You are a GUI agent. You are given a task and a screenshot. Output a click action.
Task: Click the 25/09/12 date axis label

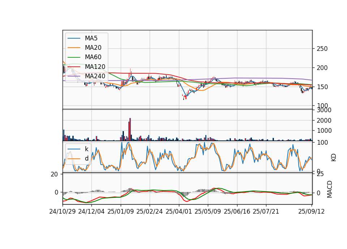[x=312, y=211]
